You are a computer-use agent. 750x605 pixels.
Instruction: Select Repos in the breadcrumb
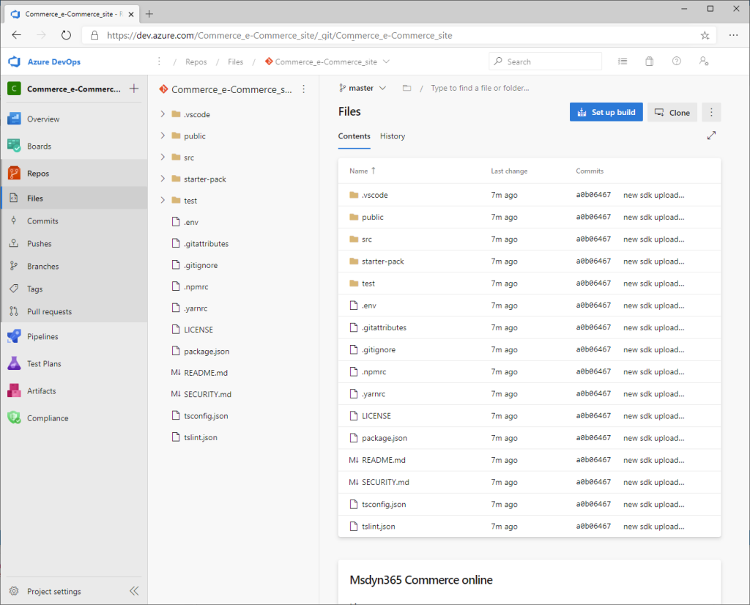point(196,62)
